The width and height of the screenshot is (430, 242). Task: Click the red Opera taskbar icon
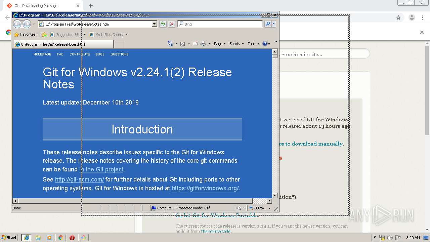(72, 238)
